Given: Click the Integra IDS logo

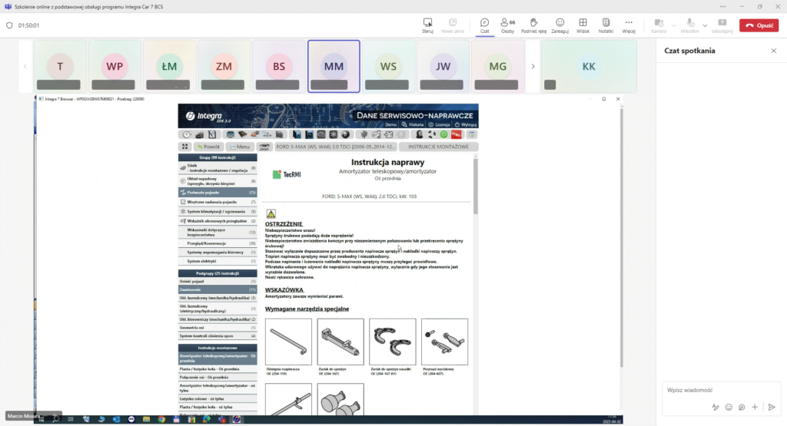Looking at the screenshot, I should click(208, 116).
